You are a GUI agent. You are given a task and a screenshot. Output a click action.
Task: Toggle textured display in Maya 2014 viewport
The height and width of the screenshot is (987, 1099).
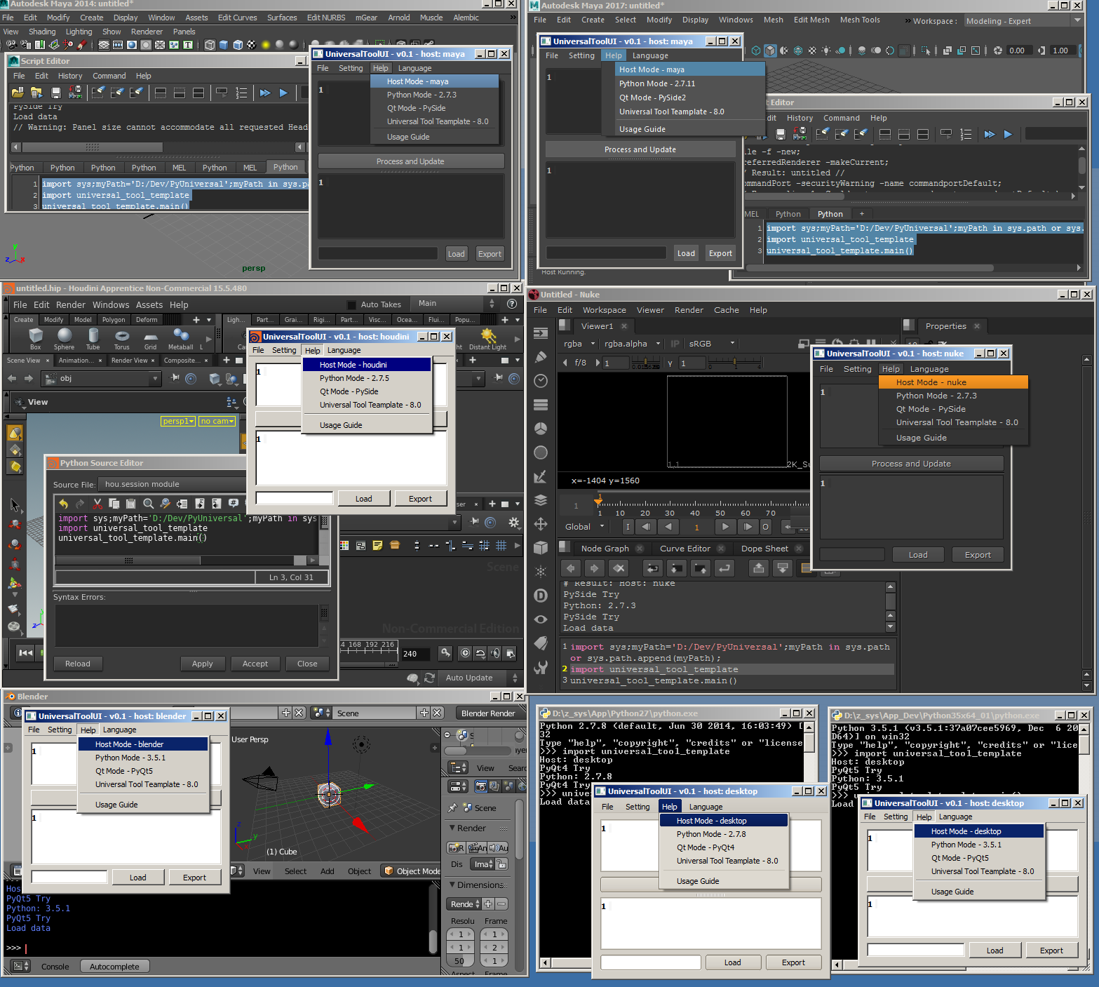[x=252, y=45]
